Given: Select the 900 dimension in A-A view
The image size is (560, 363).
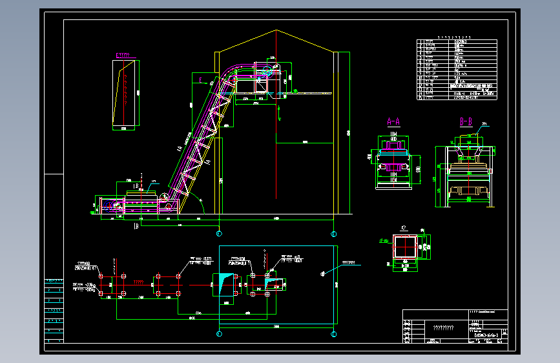Looking at the screenshot, I should pyautogui.click(x=393, y=139).
